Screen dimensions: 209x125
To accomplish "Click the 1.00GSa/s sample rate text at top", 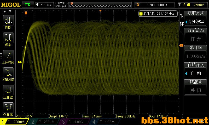I will click(61, 3).
